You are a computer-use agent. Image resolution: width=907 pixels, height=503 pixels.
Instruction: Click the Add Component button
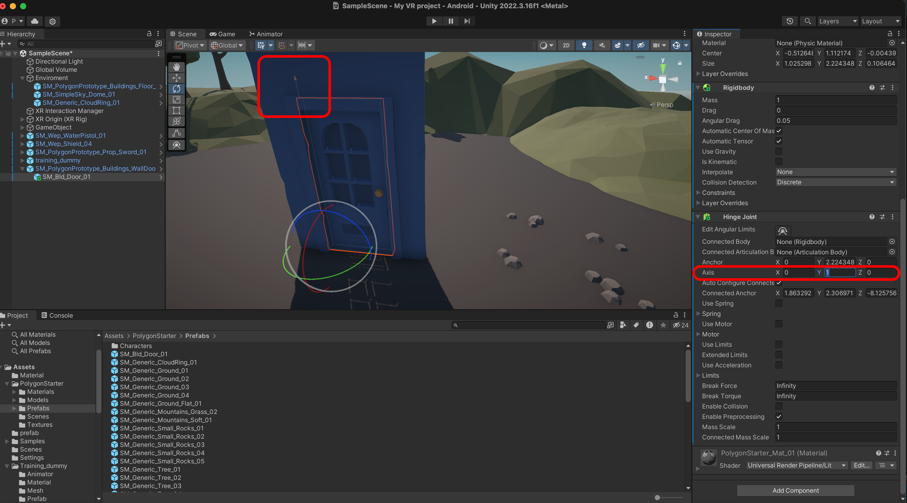[x=795, y=490]
